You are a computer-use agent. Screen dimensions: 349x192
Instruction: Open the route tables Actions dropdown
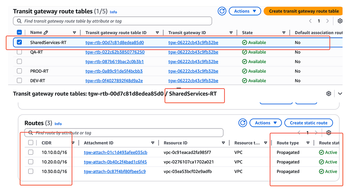click(245, 11)
